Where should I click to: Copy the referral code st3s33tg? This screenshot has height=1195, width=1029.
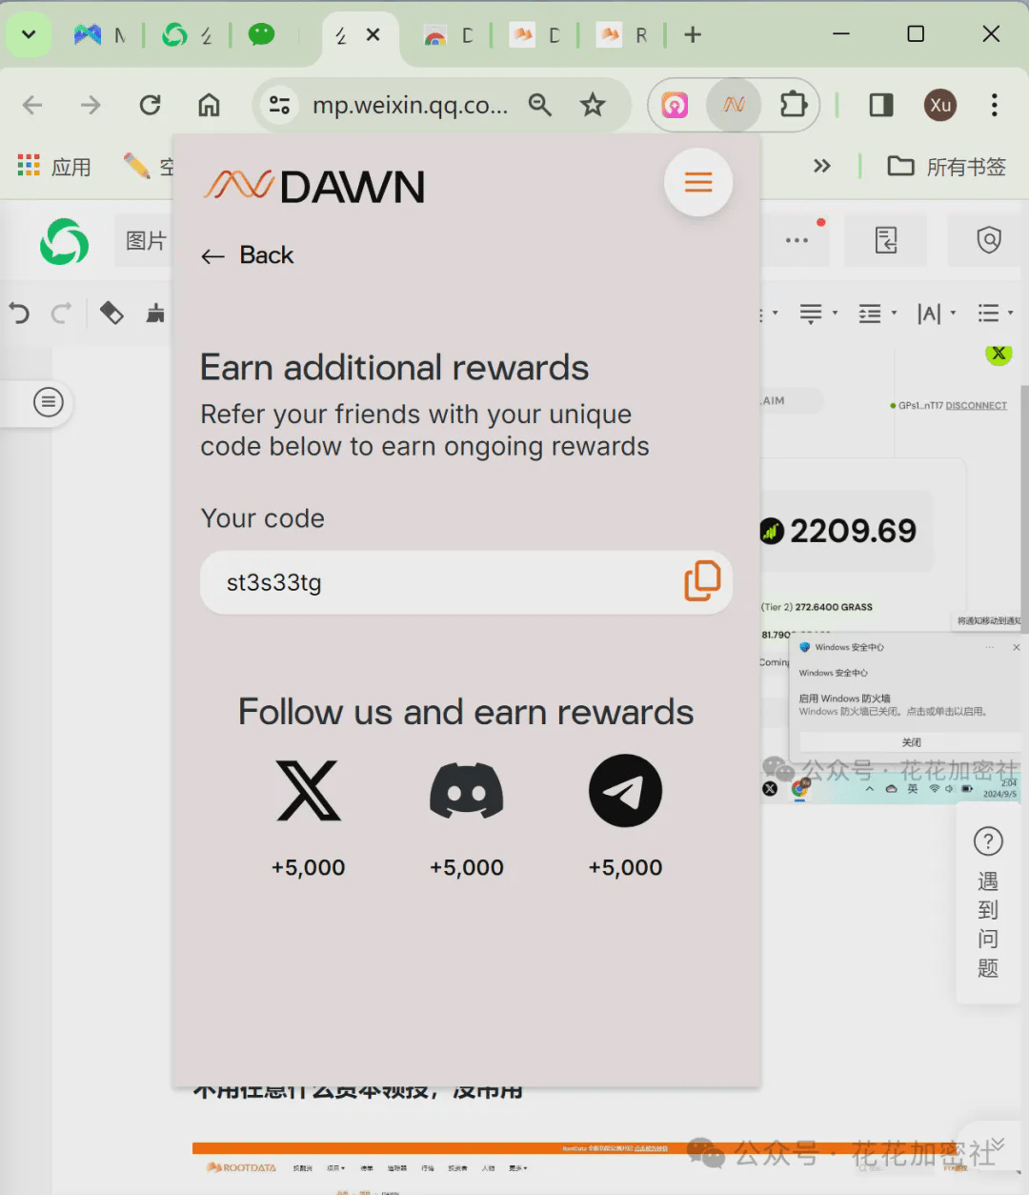702,581
